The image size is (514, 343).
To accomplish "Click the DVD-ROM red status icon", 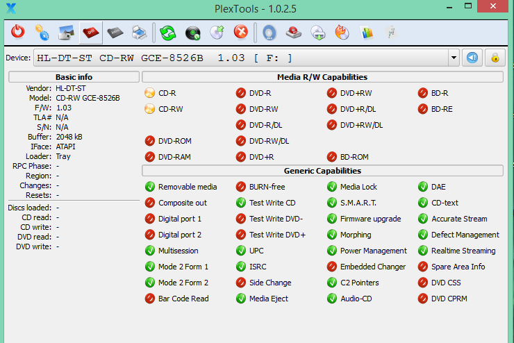I will pos(150,141).
